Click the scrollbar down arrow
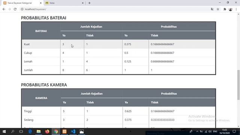Image resolution: width=240 pixels, height=135 pixels. click(x=238, y=126)
